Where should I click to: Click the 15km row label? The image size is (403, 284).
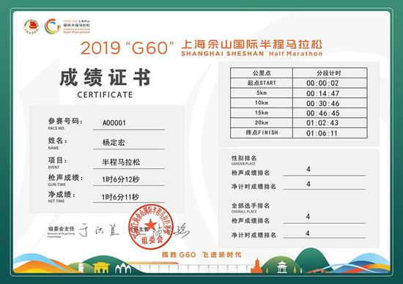[262, 113]
